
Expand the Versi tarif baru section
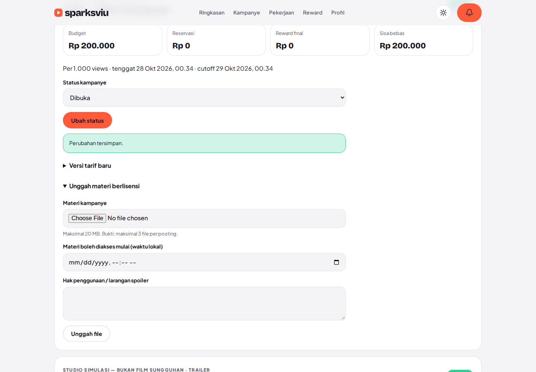[x=87, y=166]
